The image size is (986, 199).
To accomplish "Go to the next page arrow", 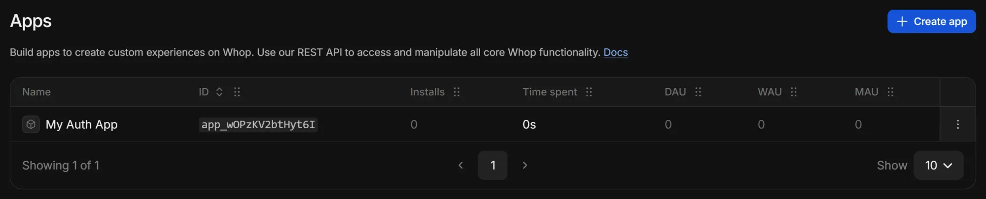I will pos(525,165).
